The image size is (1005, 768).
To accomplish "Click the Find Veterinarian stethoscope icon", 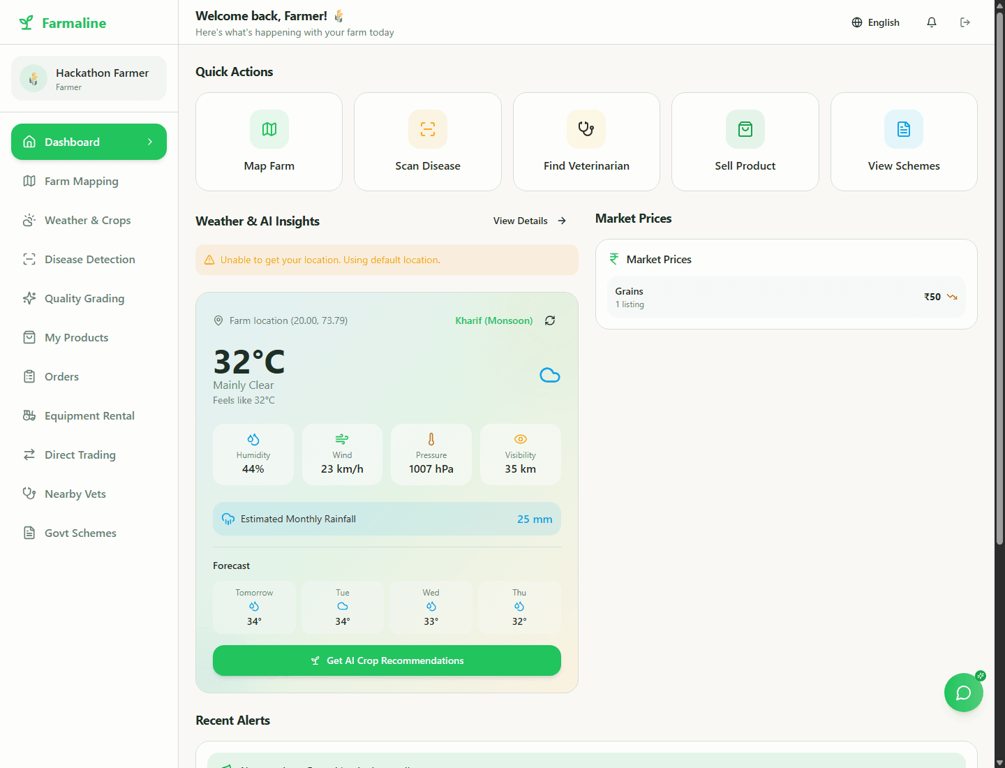I will (586, 129).
